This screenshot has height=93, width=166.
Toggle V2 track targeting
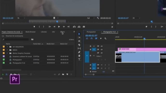click(x=94, y=50)
